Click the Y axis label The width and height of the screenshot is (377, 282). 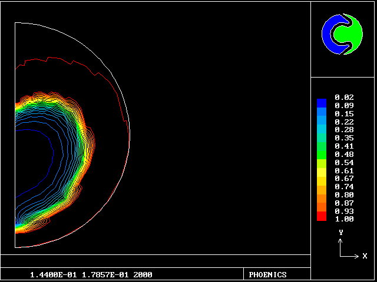point(340,233)
